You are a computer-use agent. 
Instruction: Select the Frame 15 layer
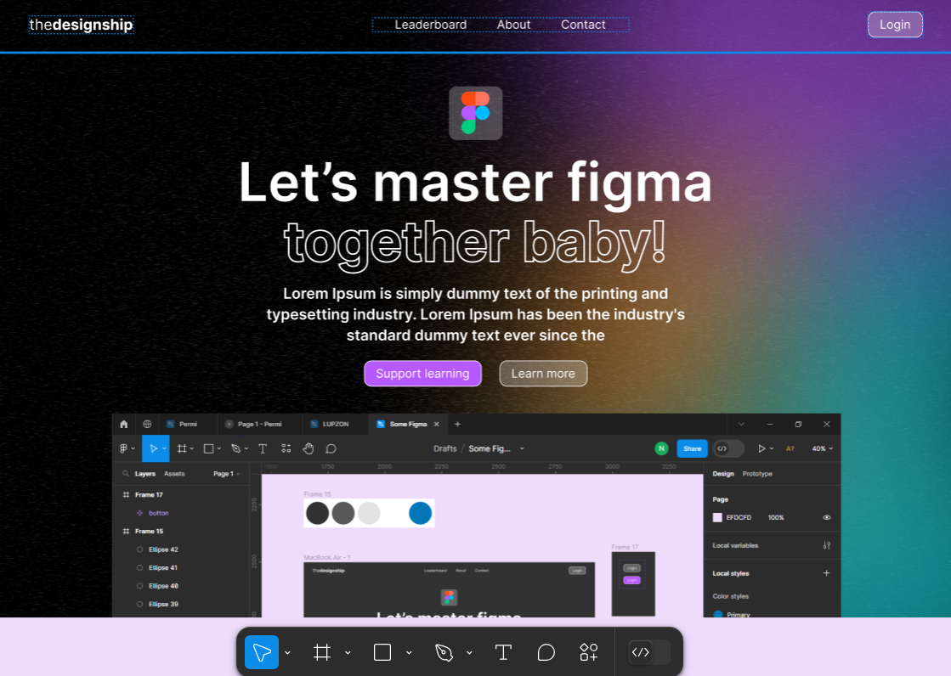[x=150, y=531]
